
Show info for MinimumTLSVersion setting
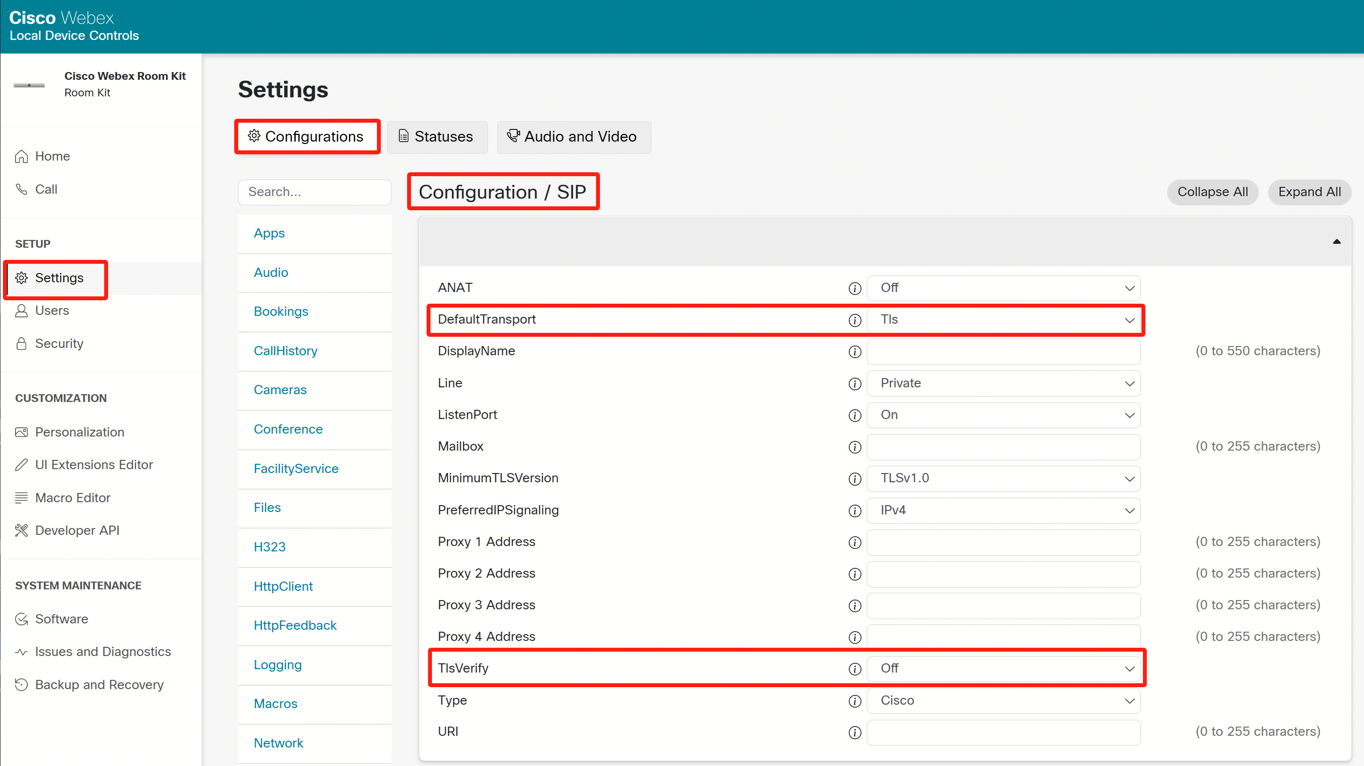coord(855,479)
